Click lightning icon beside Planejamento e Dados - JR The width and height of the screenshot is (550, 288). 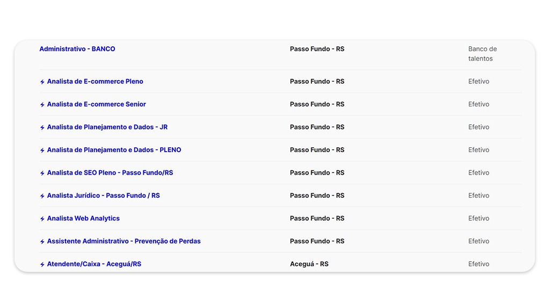tap(42, 128)
